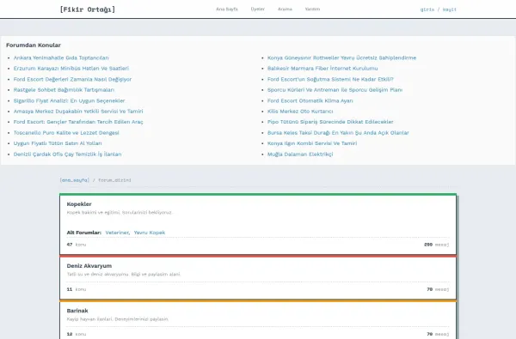Open Pipo Tütünü Sipariş Sürecinde topic
Screen dimensions: 516x339
(330, 122)
